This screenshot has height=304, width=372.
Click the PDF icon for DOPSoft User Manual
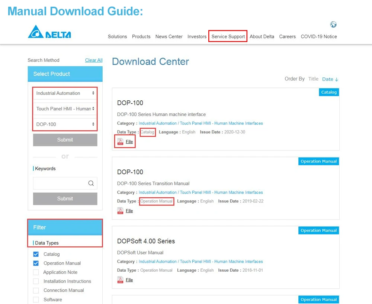[x=120, y=280]
